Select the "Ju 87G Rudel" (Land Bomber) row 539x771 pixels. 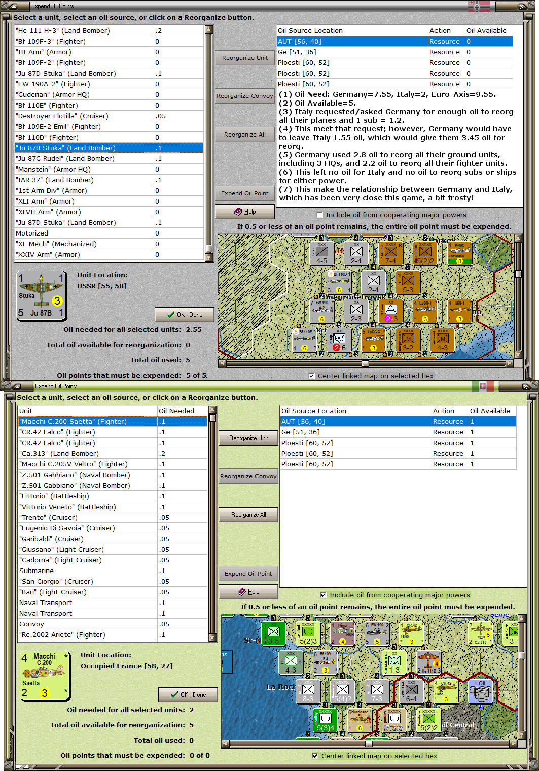pos(109,158)
